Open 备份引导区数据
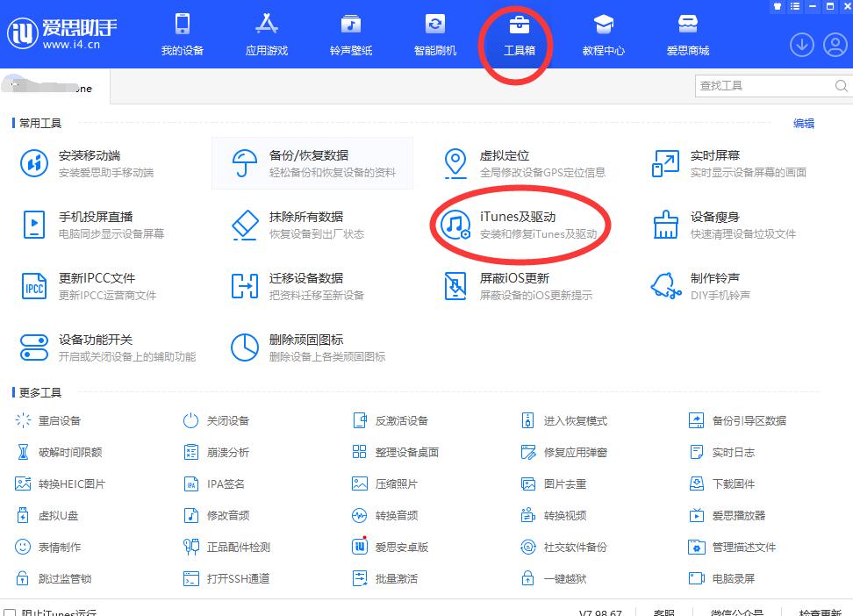The image size is (853, 616). [738, 420]
